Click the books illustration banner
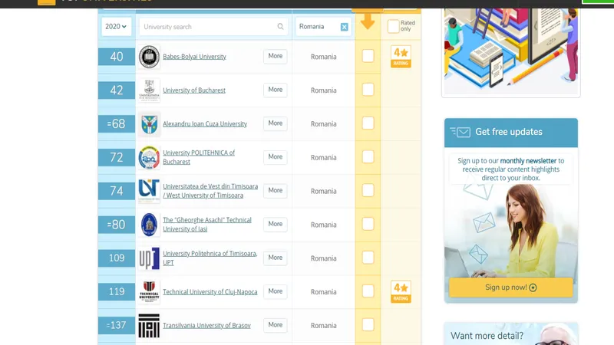The height and width of the screenshot is (345, 614). pyautogui.click(x=511, y=51)
